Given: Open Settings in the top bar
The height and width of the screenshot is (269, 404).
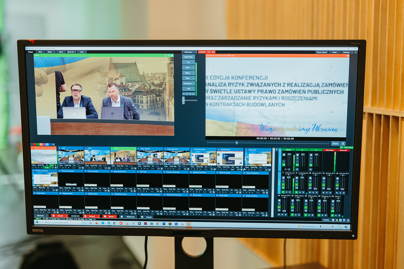Looking at the screenshot, I should [x=346, y=52].
